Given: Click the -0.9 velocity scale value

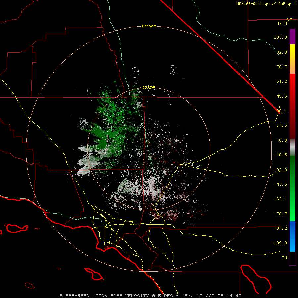Looking at the screenshot, I should pos(282,140).
